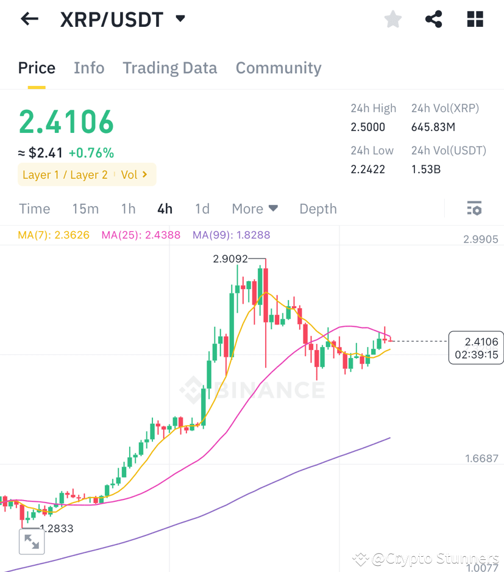Image resolution: width=504 pixels, height=572 pixels.
Task: Select the 1h chart interval
Action: click(128, 209)
